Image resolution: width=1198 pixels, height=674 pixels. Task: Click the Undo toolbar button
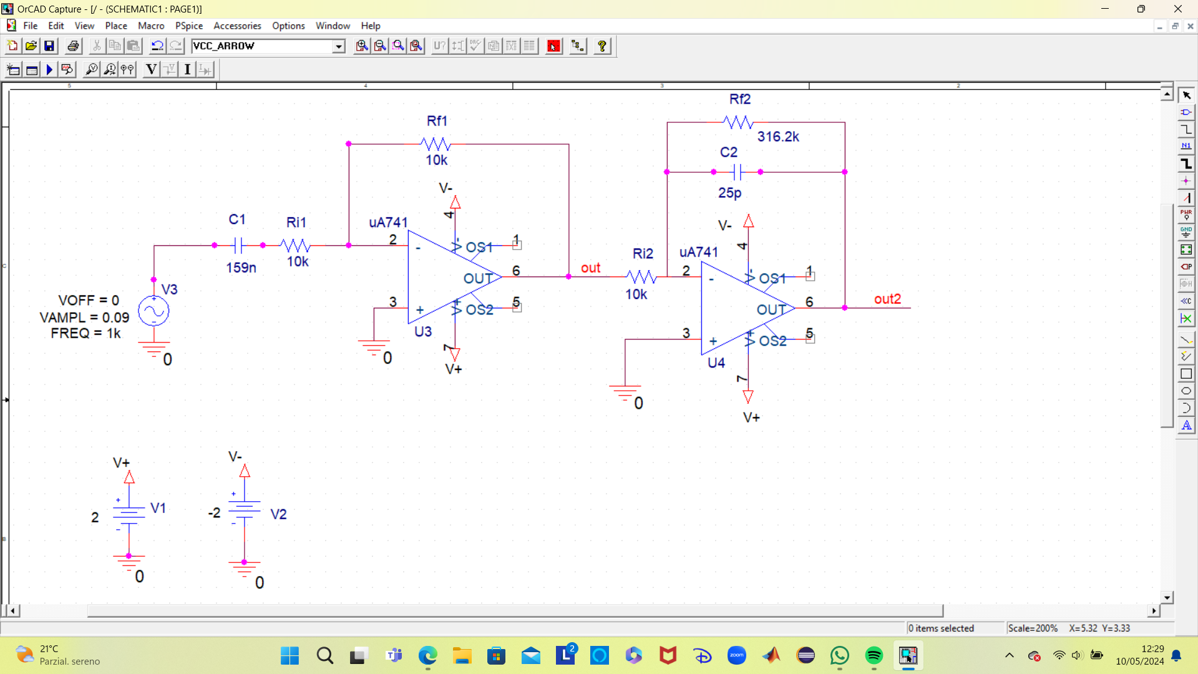click(x=157, y=46)
